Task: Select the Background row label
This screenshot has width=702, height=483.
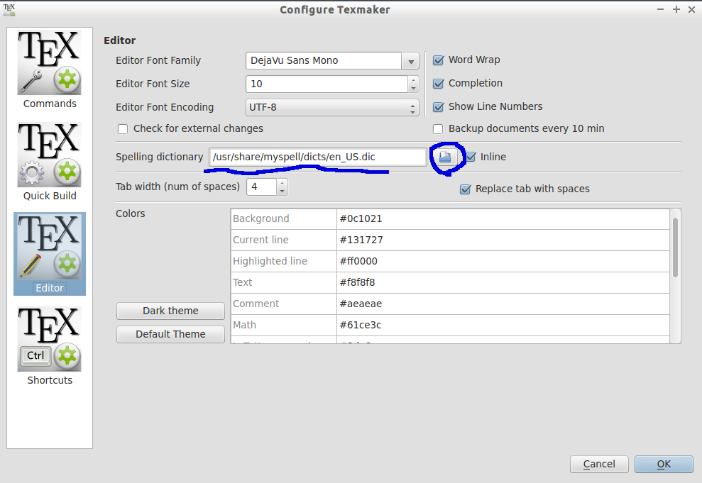Action: (283, 218)
